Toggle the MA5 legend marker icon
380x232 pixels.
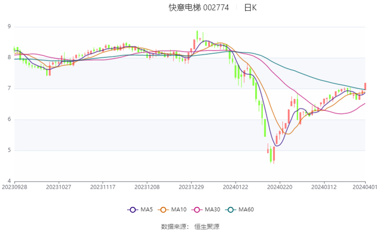pyautogui.click(x=132, y=210)
